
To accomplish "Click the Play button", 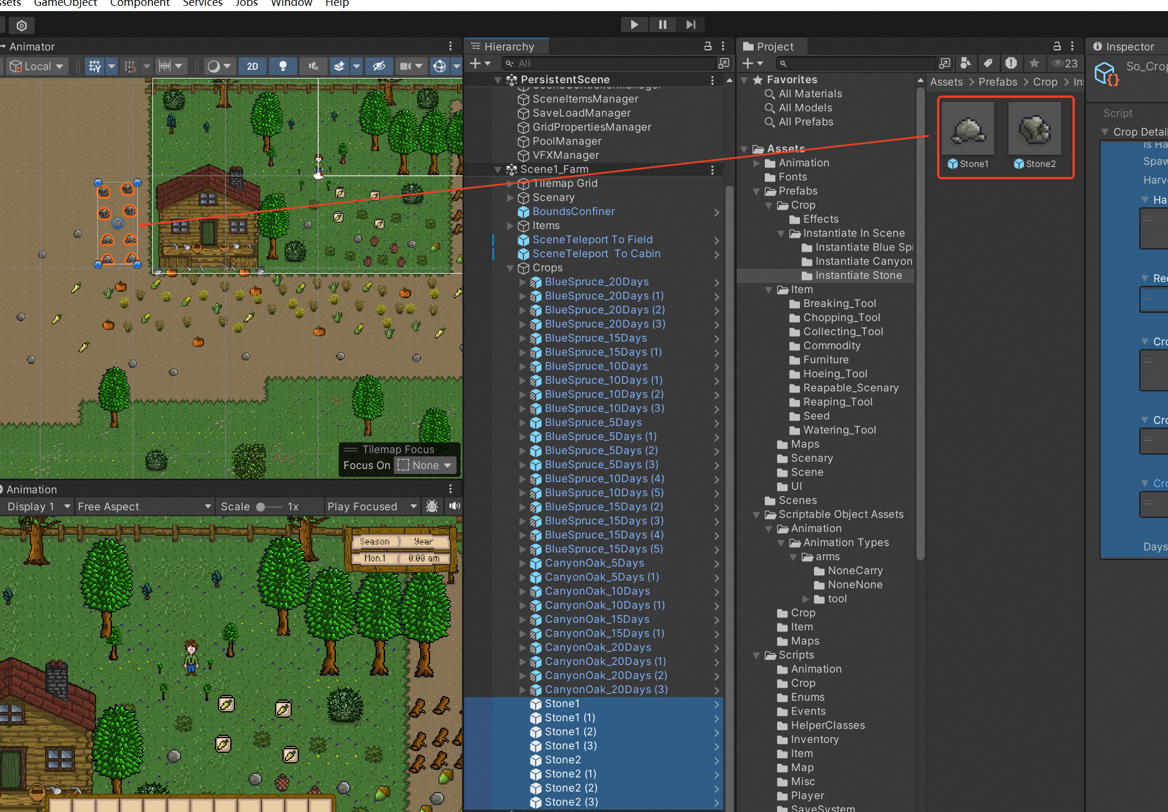I will click(634, 25).
